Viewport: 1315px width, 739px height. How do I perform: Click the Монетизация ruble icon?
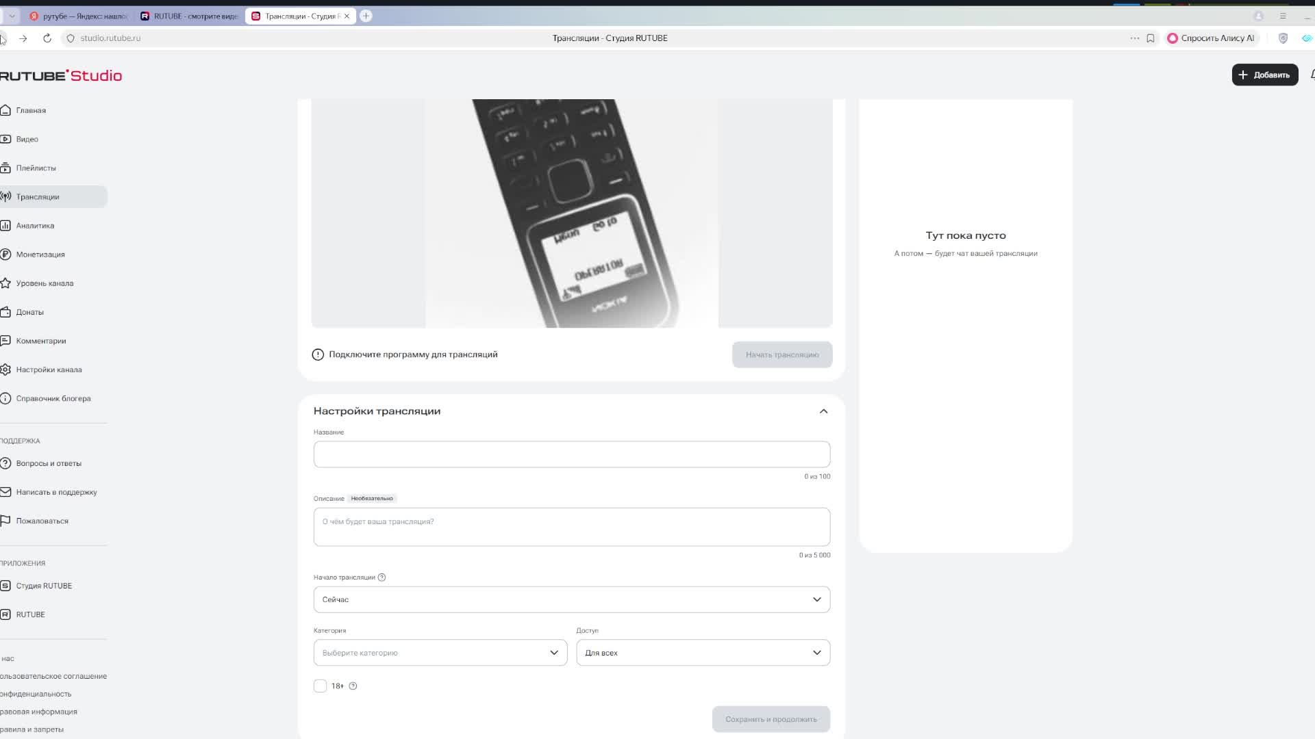[x=5, y=254]
